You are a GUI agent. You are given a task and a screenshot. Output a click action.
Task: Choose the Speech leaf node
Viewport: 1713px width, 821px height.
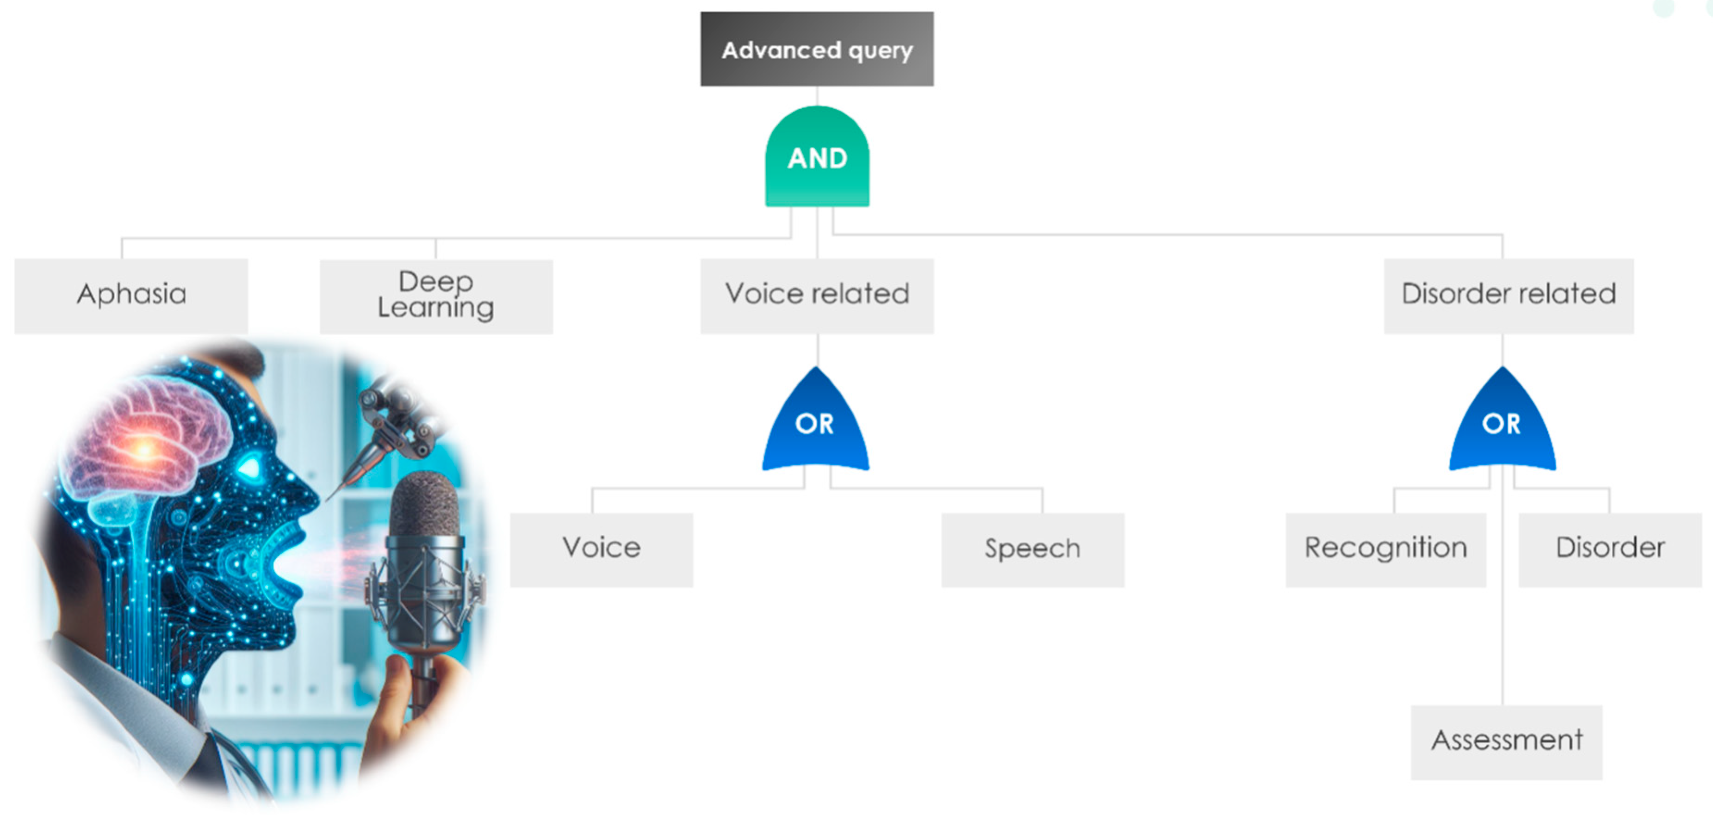[x=1032, y=549]
